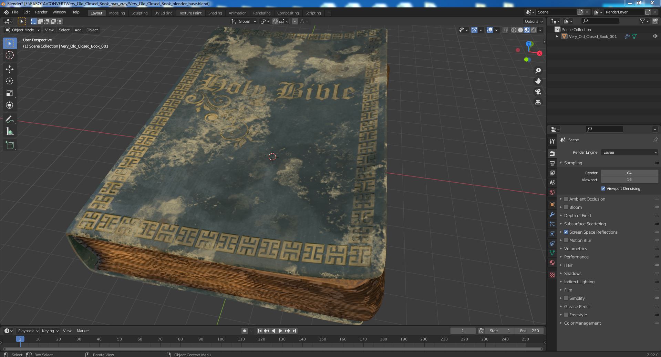Open Object Mode dropdown

(22, 30)
